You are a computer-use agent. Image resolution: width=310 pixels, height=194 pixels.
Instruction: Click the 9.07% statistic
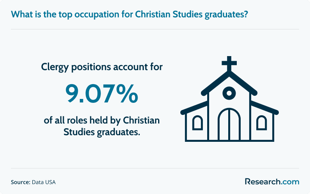pos(102,94)
